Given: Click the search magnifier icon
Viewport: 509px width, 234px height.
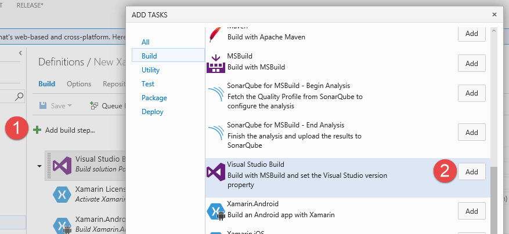Looking at the screenshot, I should coord(20,96).
